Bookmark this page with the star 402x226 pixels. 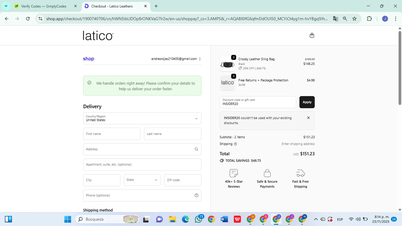click(x=355, y=19)
